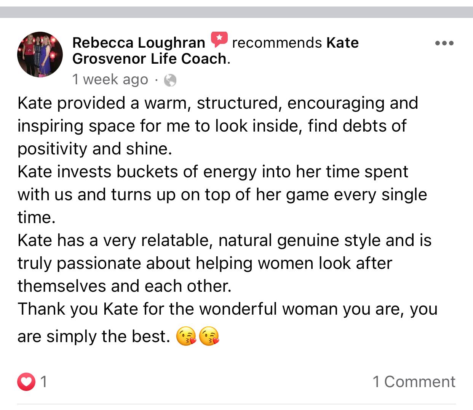Click the "1 week ago" timestamp

pos(110,79)
